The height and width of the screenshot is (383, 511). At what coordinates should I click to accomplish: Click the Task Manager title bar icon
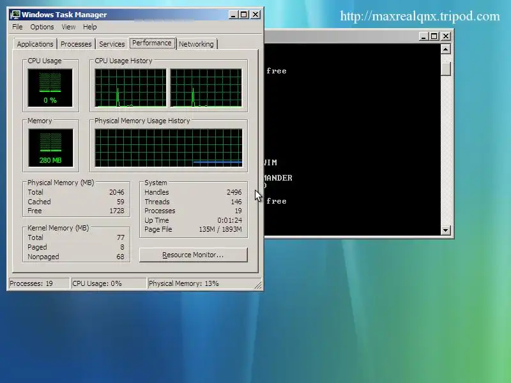coord(15,15)
